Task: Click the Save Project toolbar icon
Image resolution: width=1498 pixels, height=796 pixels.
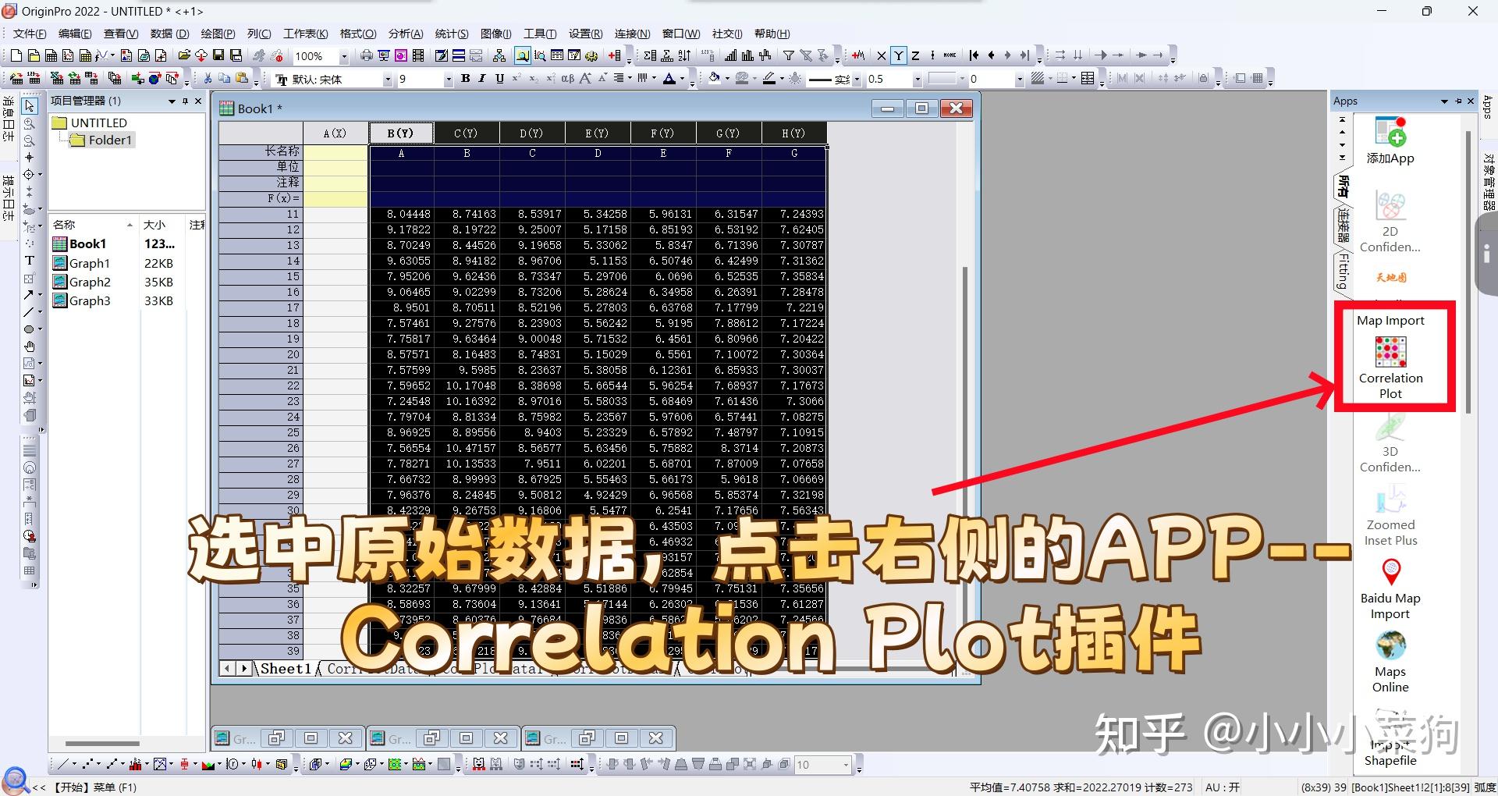Action: pos(218,55)
